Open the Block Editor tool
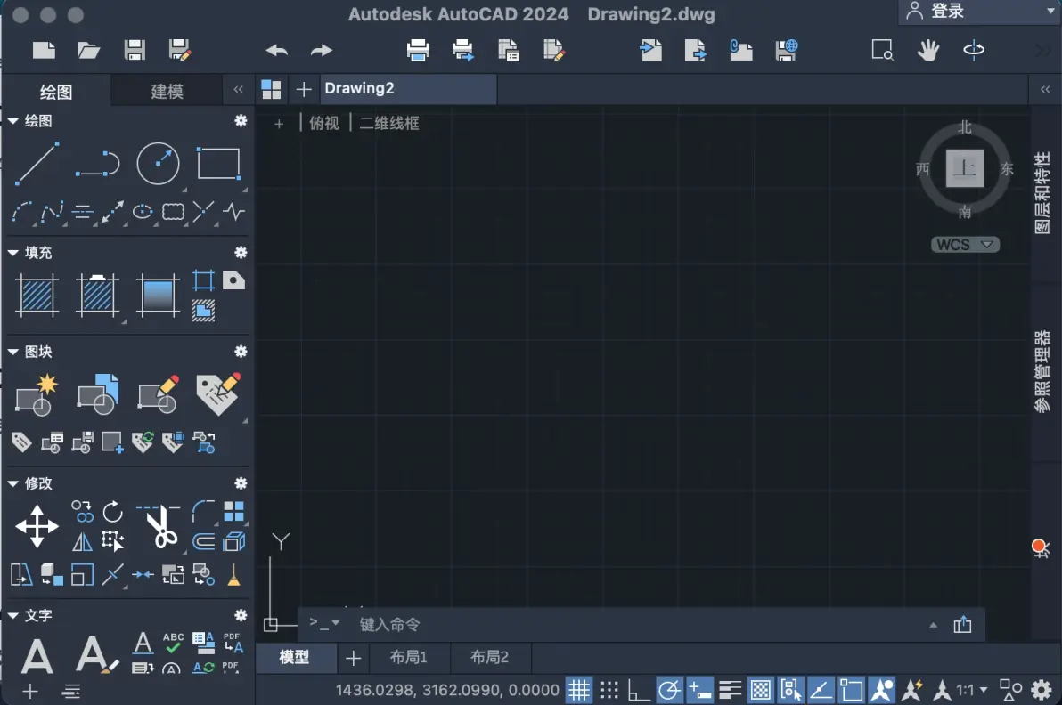The width and height of the screenshot is (1062, 705). 158,394
